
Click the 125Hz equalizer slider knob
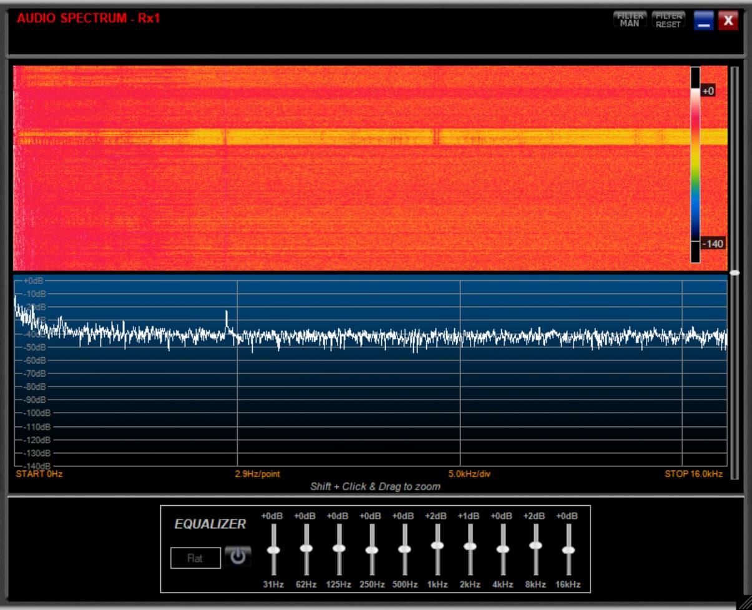click(x=339, y=548)
